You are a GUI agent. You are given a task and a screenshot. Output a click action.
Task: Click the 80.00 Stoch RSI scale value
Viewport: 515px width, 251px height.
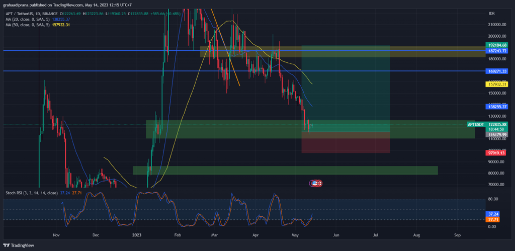(x=493, y=199)
